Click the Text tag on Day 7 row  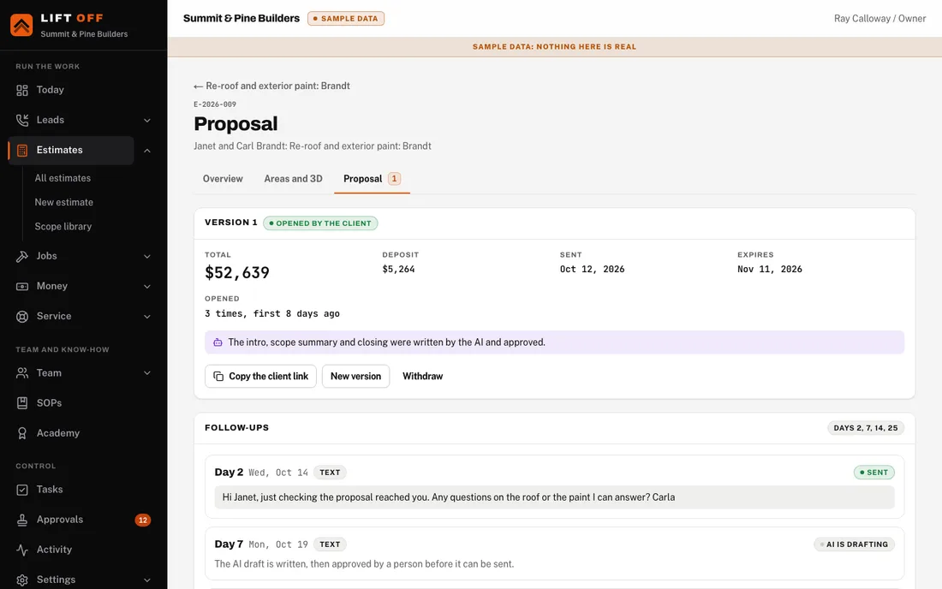tap(330, 544)
